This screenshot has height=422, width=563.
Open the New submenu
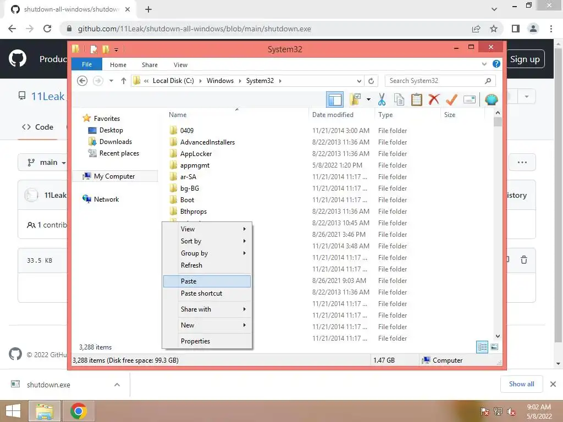coord(207,325)
